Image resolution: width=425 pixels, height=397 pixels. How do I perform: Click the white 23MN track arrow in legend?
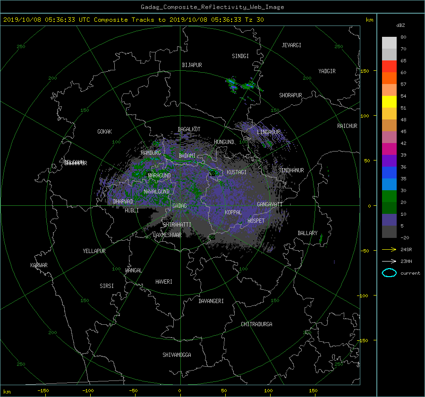point(389,261)
